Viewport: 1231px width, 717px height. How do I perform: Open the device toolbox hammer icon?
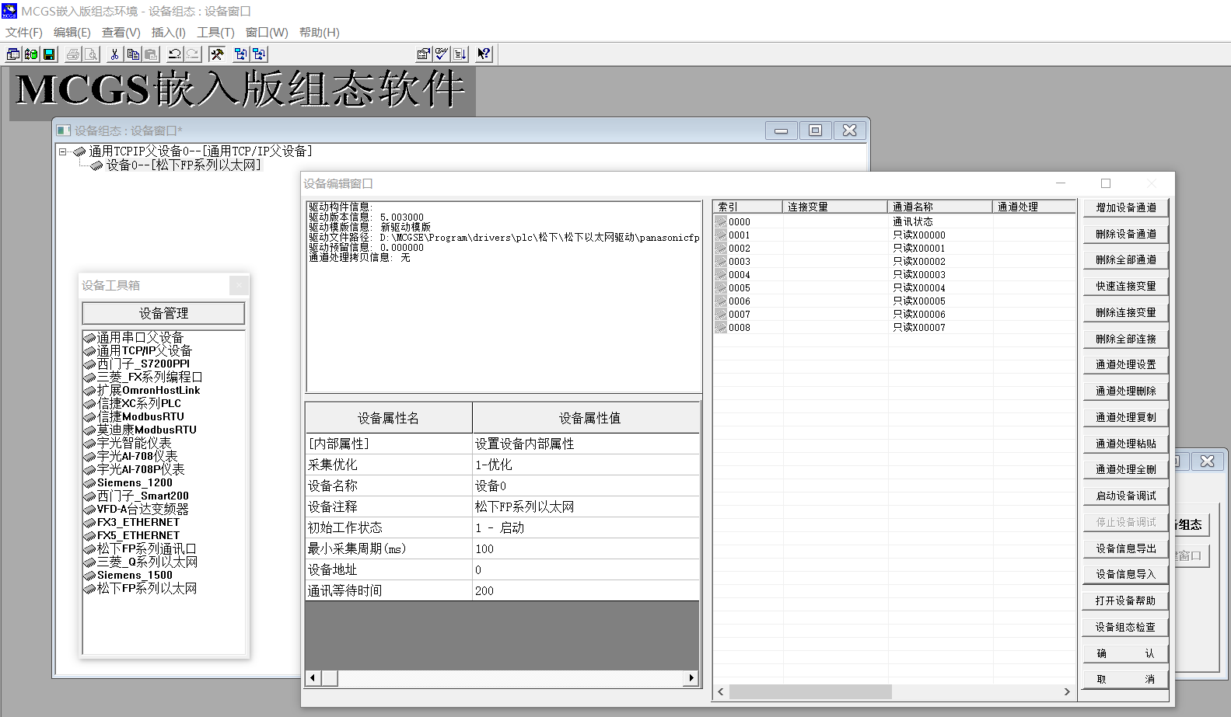(217, 54)
